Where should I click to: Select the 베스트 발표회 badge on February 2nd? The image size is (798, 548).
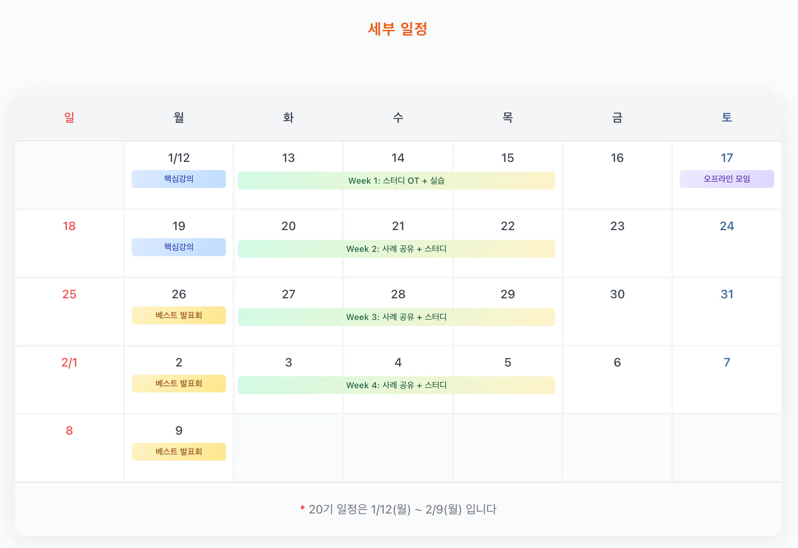pos(179,383)
